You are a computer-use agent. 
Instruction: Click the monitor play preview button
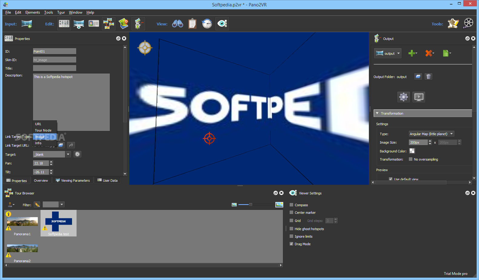pos(419,97)
